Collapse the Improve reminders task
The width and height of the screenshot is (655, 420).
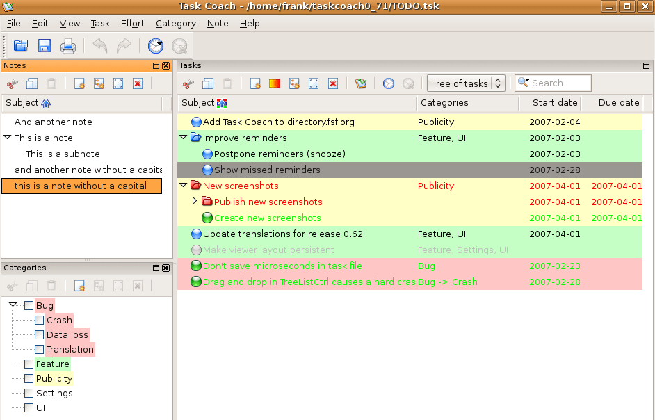tap(184, 137)
